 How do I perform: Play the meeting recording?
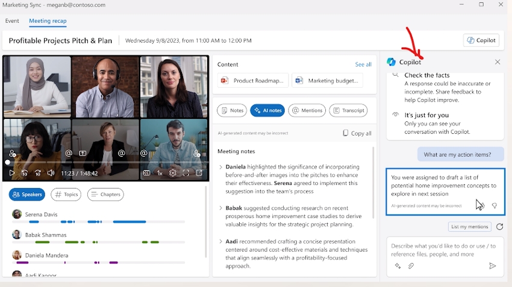pyautogui.click(x=12, y=173)
